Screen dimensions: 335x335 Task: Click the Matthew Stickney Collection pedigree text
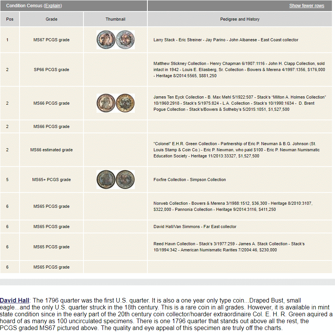click(x=239, y=70)
